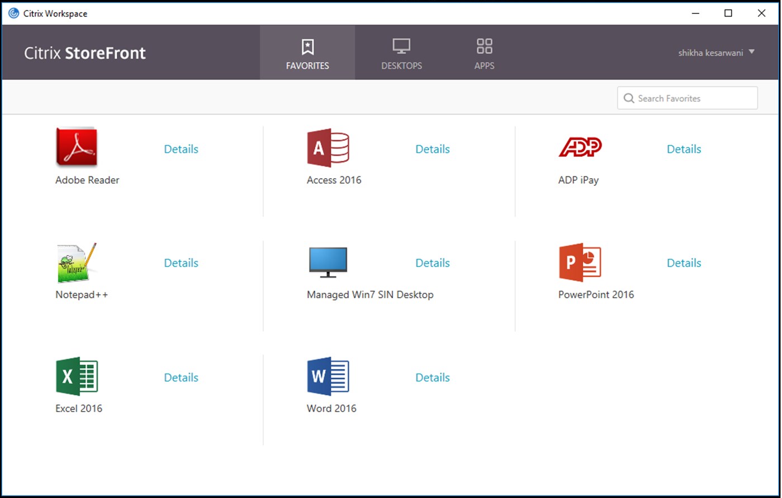
Task: Focus the Search Favorites input field
Action: click(x=688, y=98)
